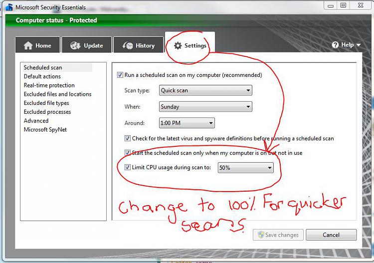The image size is (374, 263).
Task: Expand the Help menu arrow
Action: pyautogui.click(x=358, y=45)
